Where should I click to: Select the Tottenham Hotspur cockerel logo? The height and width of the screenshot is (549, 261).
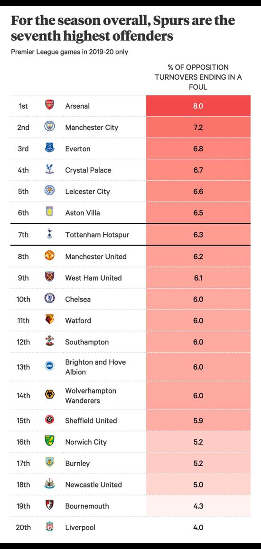50,234
